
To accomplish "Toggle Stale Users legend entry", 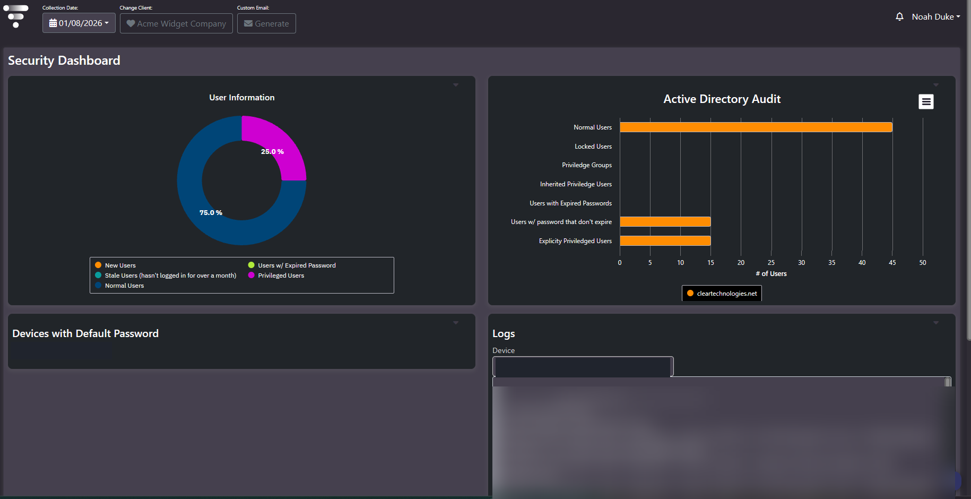I will pyautogui.click(x=166, y=276).
